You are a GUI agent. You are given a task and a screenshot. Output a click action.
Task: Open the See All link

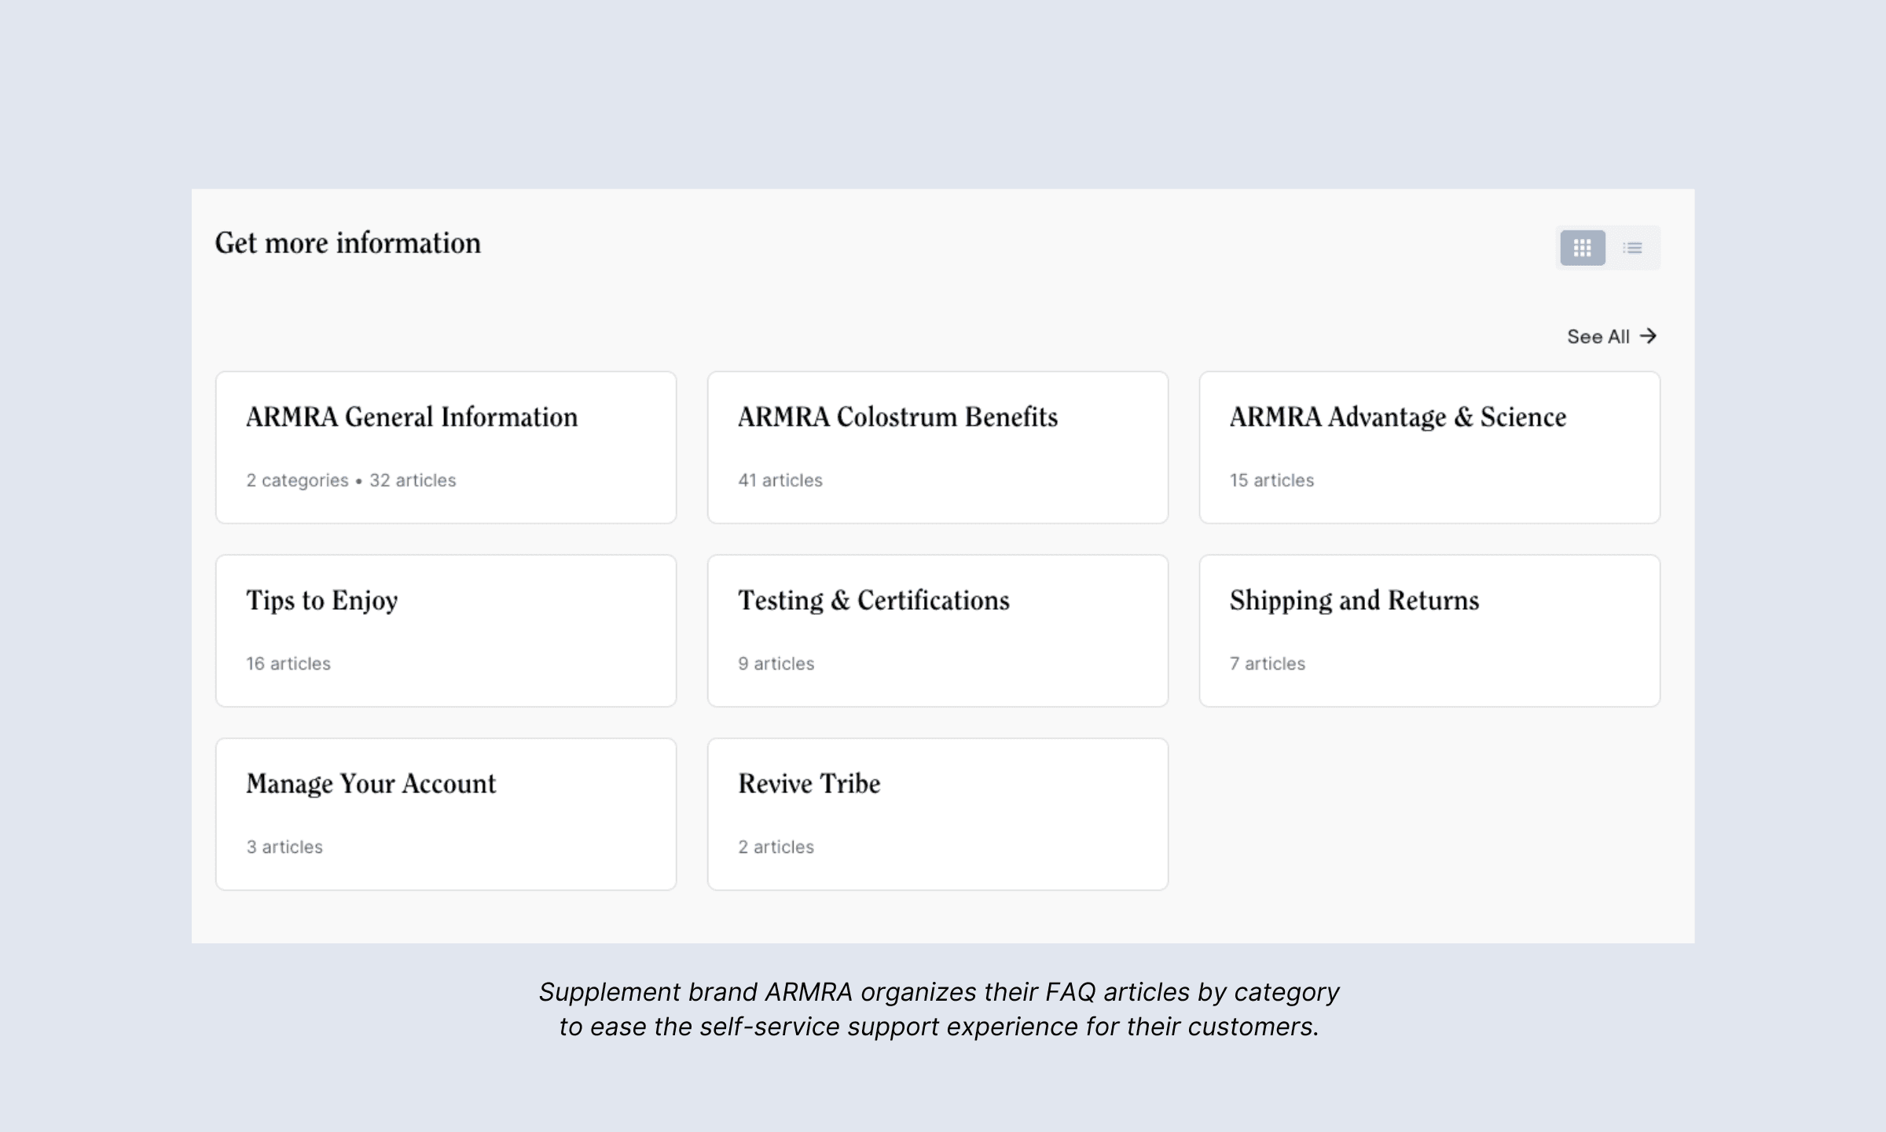(1598, 336)
